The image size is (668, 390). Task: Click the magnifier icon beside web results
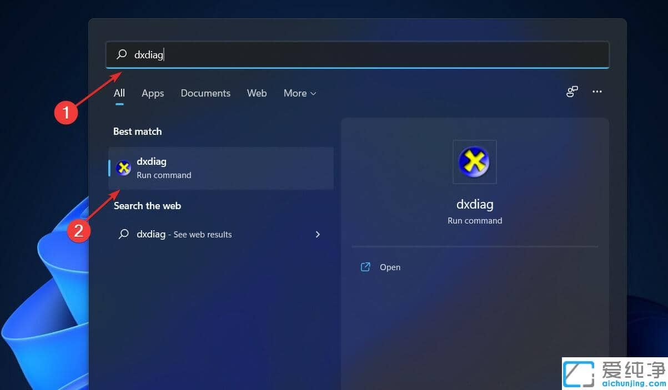pyautogui.click(x=123, y=234)
